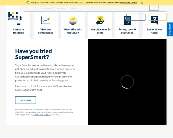Click the dollar-in-hand fees & costs icon

pos(100,20)
